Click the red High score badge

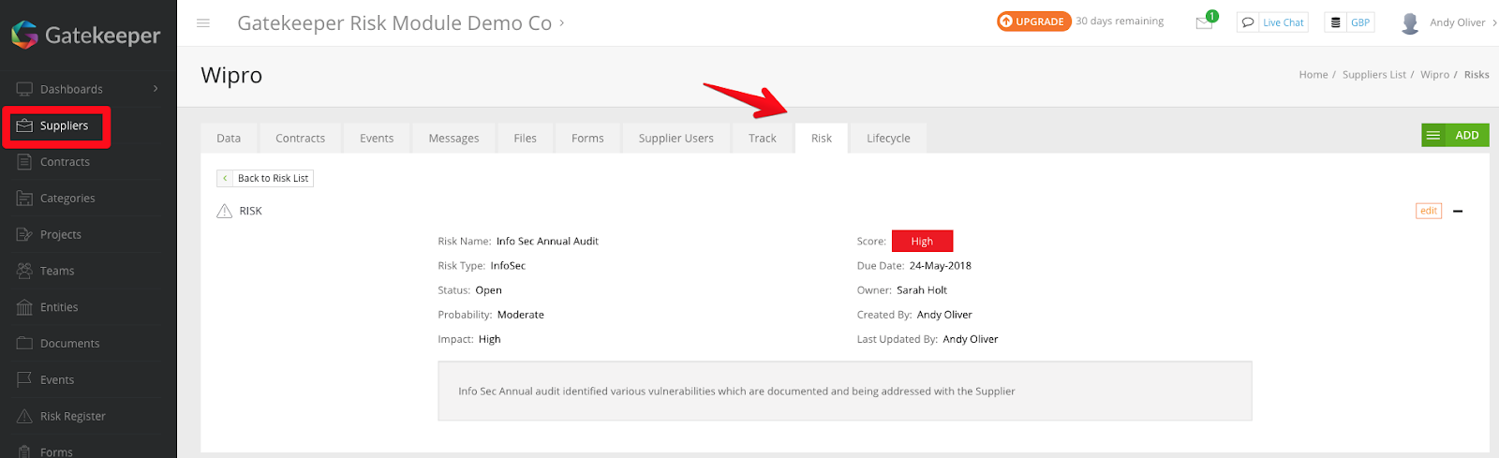(x=922, y=241)
